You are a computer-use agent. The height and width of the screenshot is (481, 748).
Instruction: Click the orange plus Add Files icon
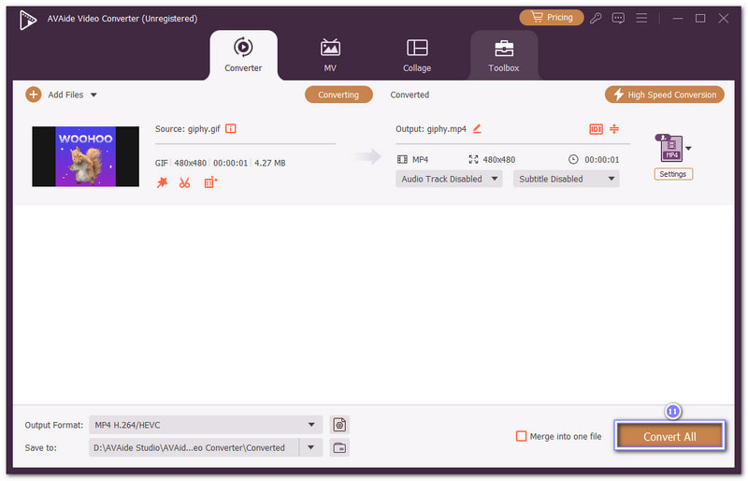(34, 95)
